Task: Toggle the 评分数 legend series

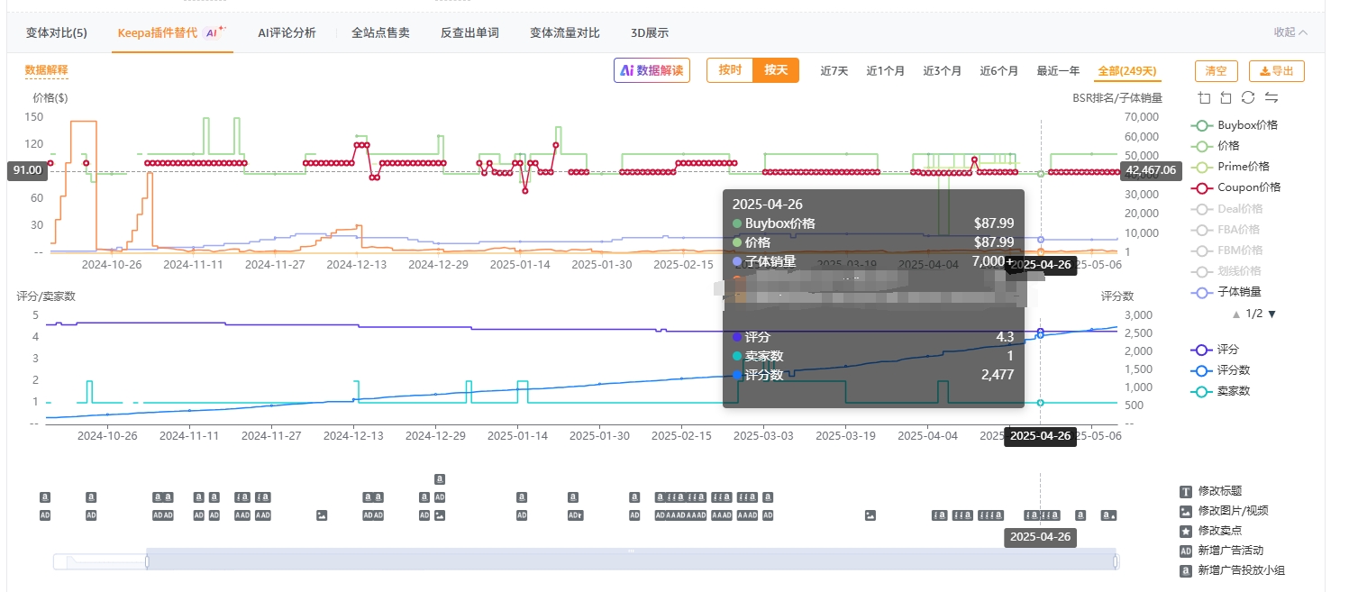Action: [1221, 370]
